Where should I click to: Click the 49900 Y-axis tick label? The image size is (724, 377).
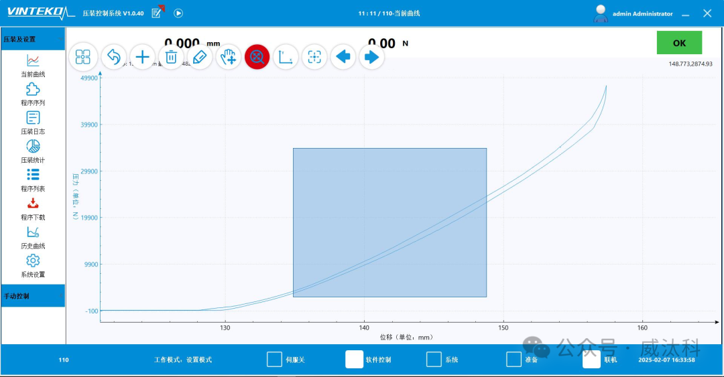[x=89, y=78]
